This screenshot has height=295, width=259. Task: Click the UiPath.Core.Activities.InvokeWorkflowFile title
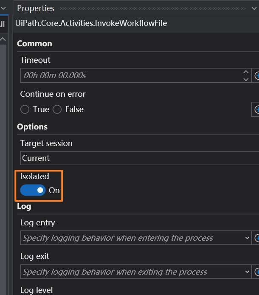tap(91, 23)
